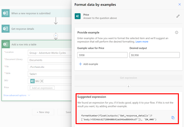Click the File field with /Purchases.xlsx
This screenshot has width=184, height=127.
click(50, 67)
